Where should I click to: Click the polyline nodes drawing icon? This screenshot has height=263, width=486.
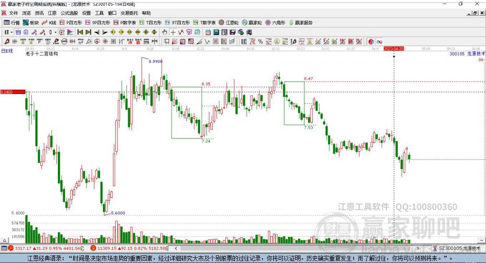point(181,32)
